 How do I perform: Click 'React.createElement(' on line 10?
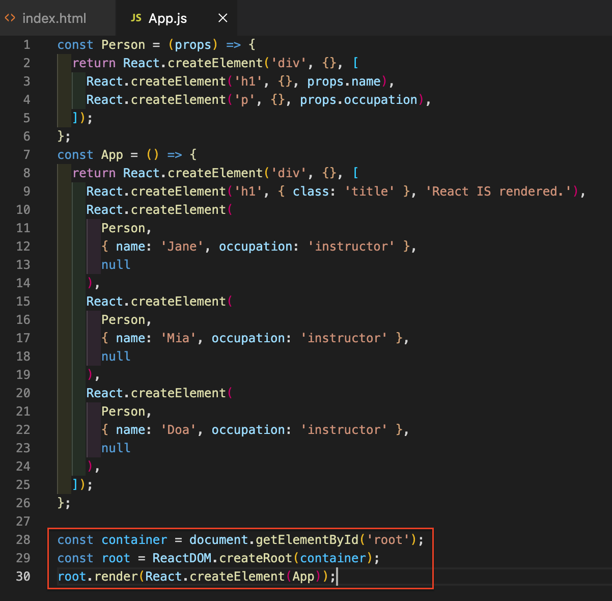coord(160,210)
